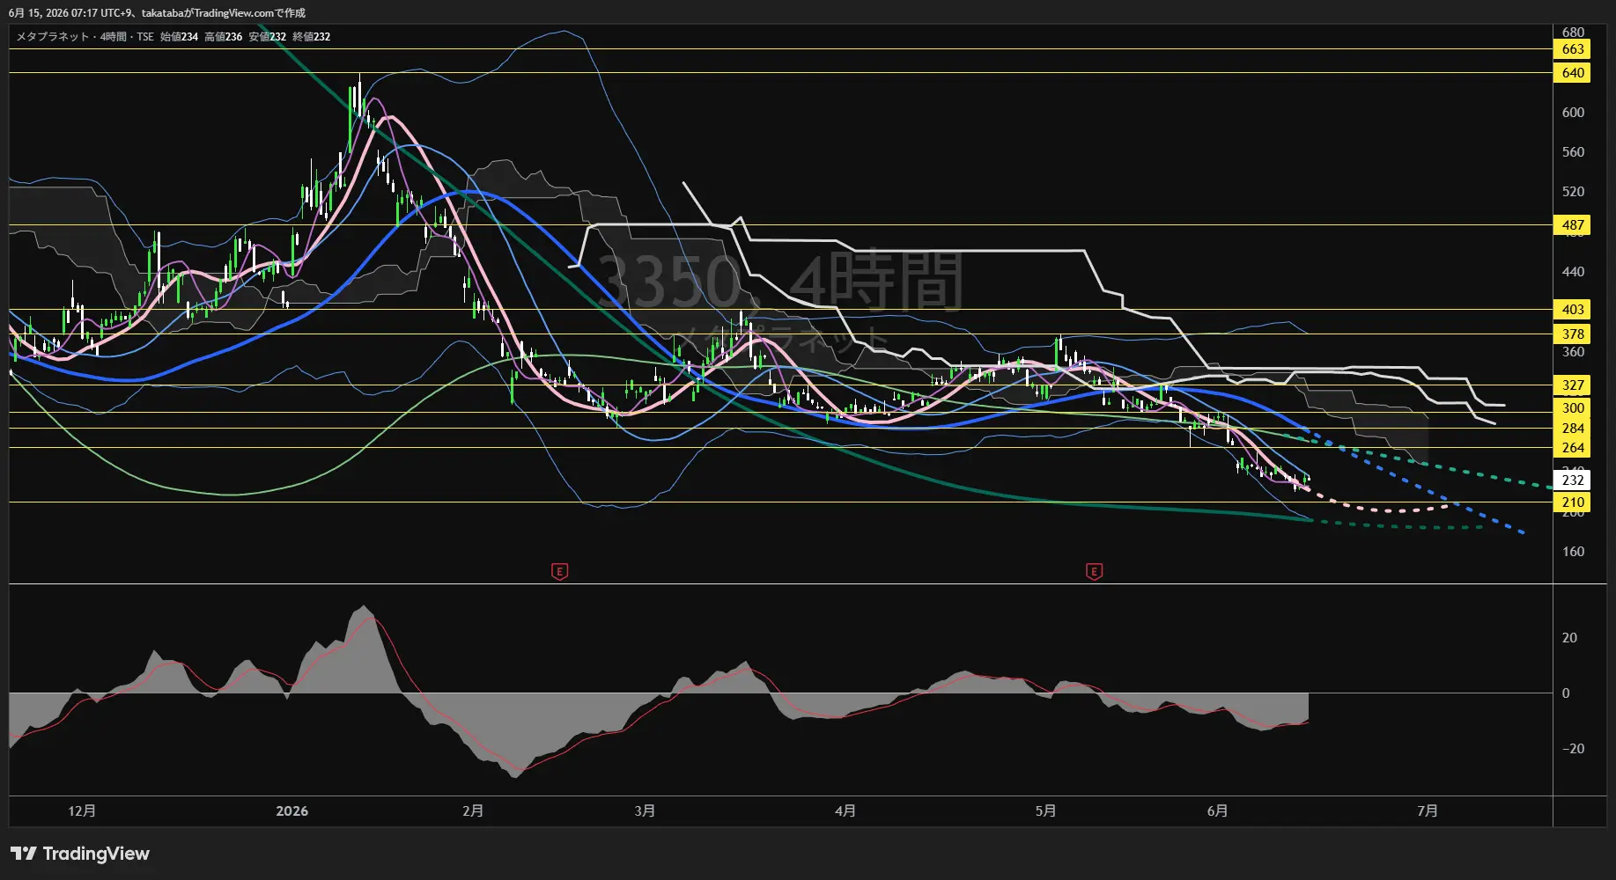Select the yellow 327 price level label

click(1573, 385)
